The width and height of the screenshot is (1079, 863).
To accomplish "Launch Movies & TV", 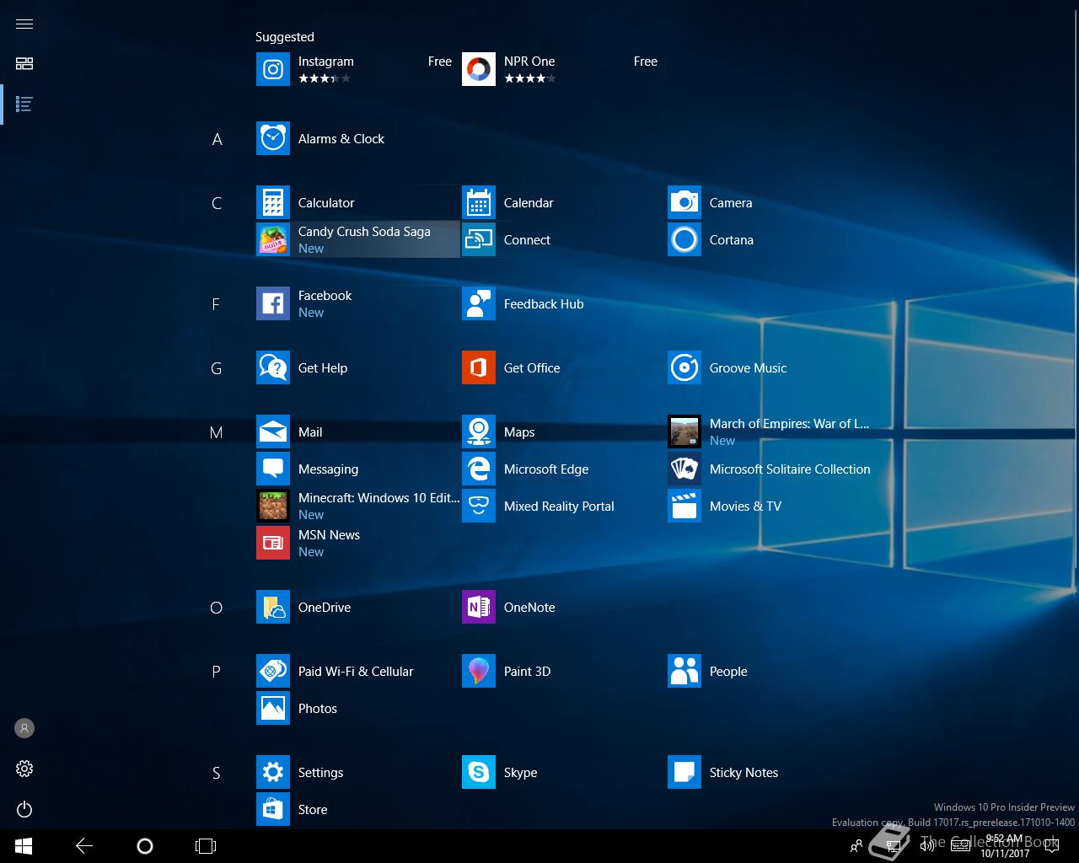I will tap(769, 506).
